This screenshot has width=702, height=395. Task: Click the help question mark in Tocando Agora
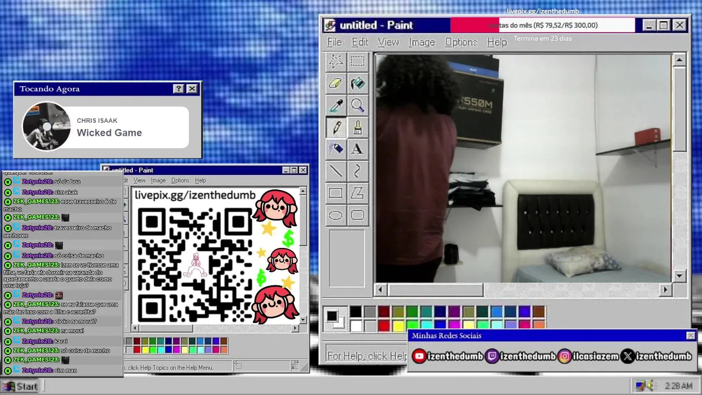[178, 89]
